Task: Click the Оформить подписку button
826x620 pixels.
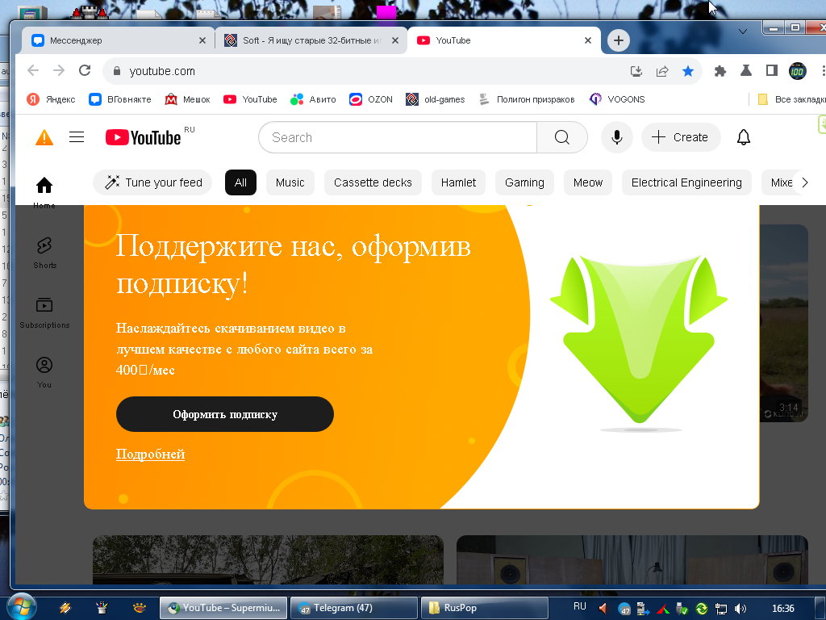Action: tap(225, 414)
